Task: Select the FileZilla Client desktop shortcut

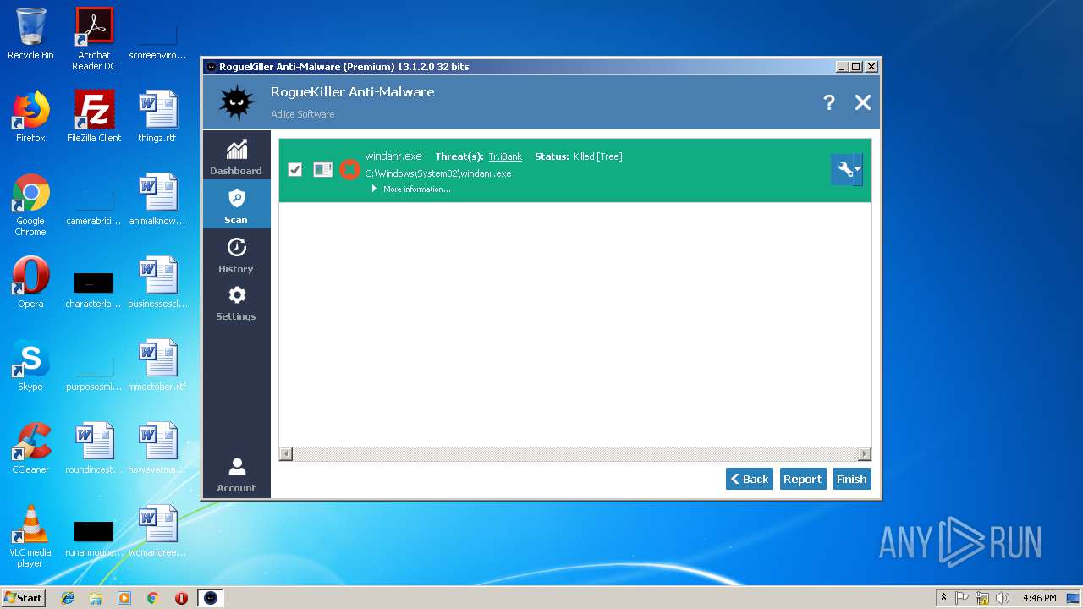Action: (94, 117)
